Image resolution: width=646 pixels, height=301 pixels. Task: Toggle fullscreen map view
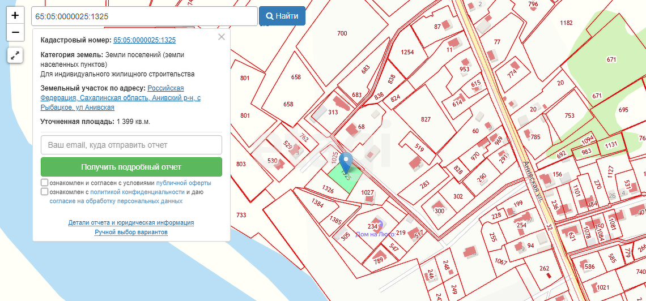click(x=15, y=55)
